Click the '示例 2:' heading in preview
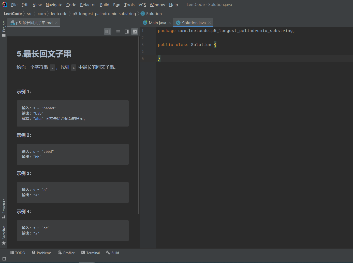 click(x=24, y=135)
